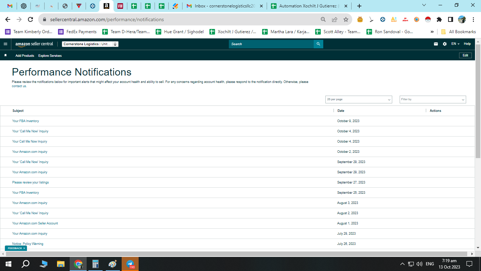Open the Explore Services menu item
Viewport: 481px width, 271px height.
[50, 56]
